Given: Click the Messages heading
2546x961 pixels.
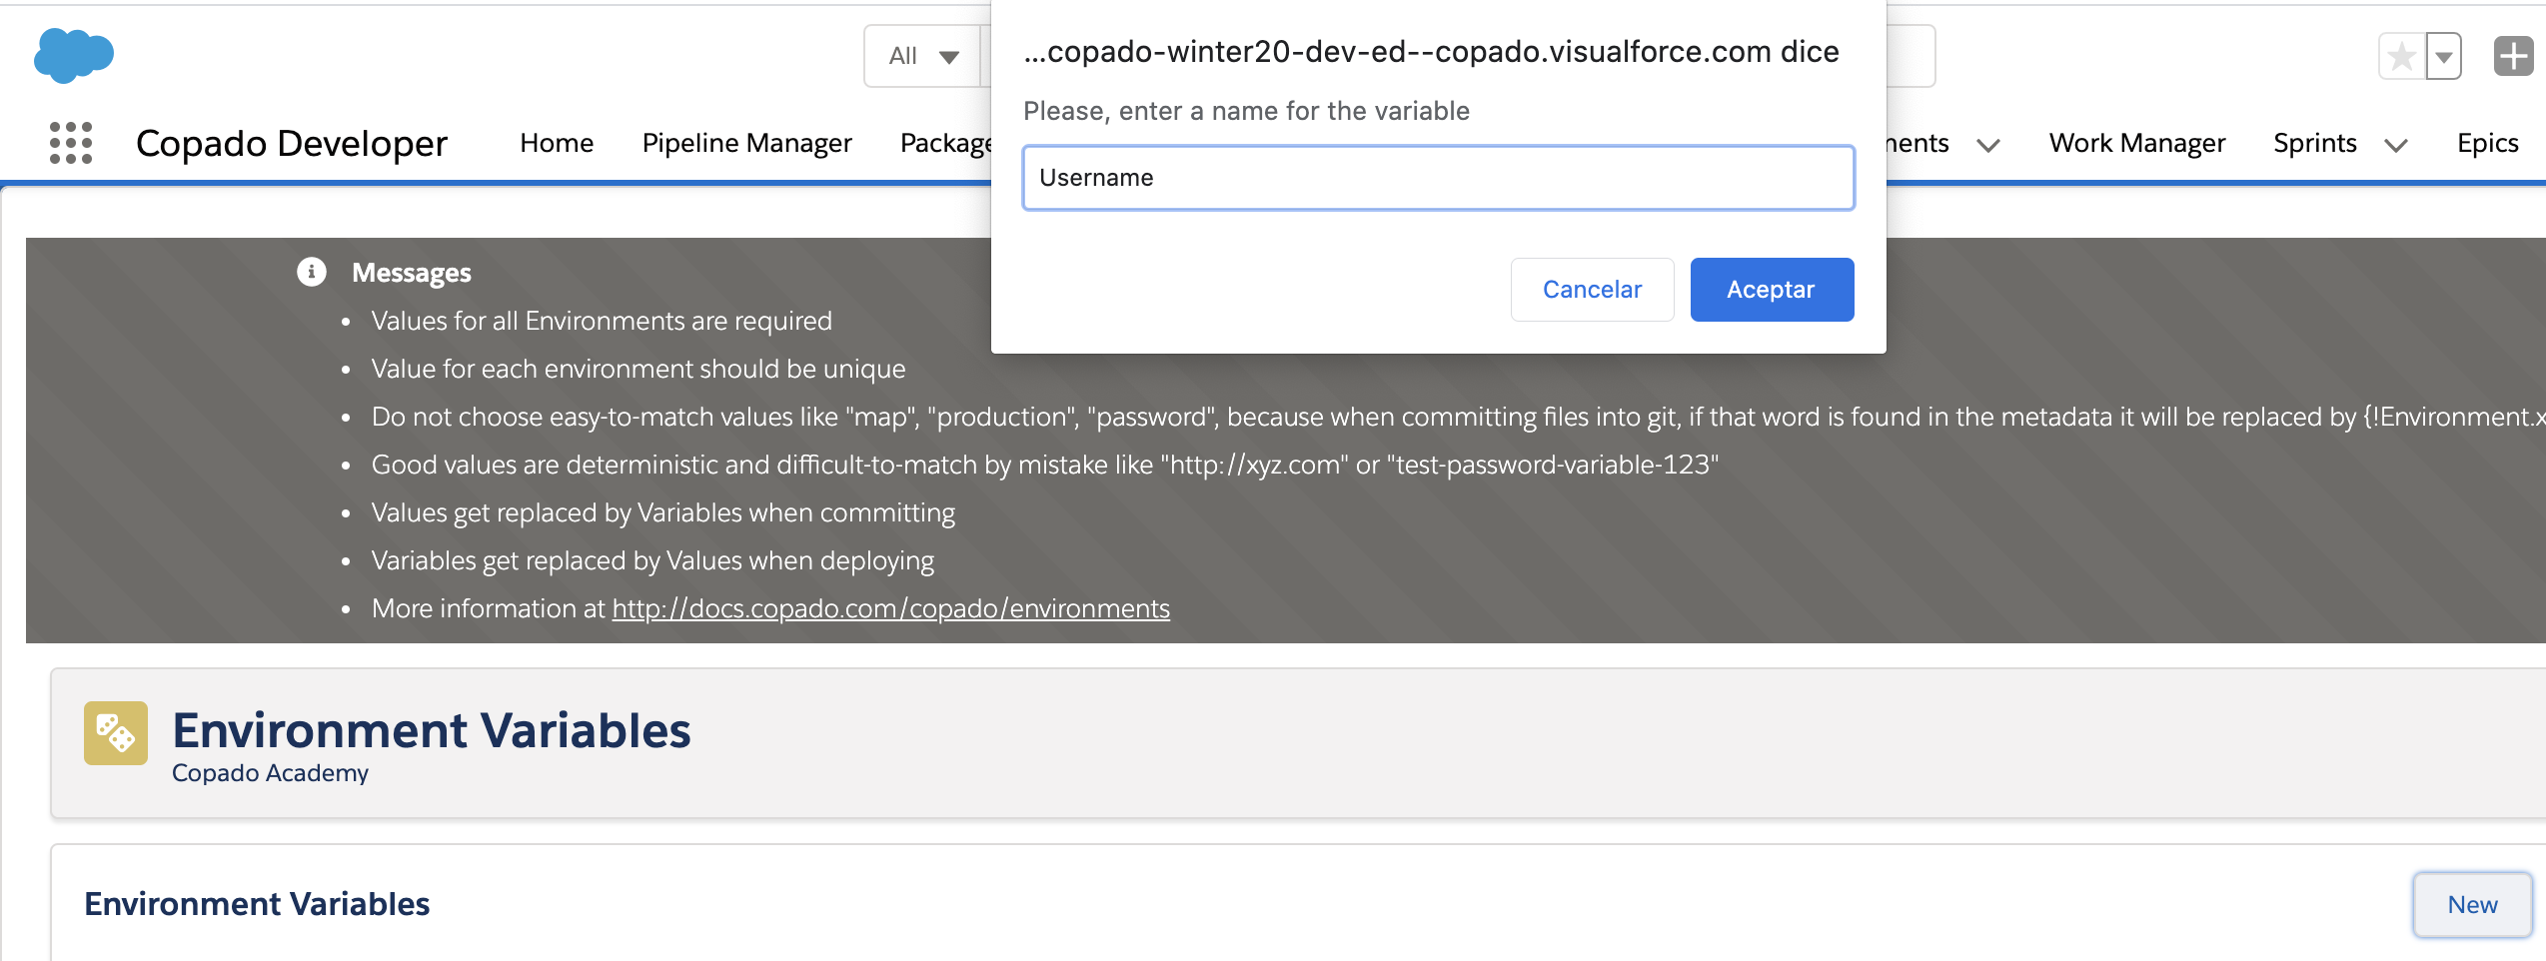Looking at the screenshot, I should click(412, 273).
